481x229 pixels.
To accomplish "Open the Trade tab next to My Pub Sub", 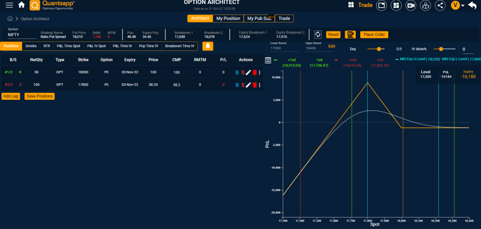I will [x=285, y=18].
